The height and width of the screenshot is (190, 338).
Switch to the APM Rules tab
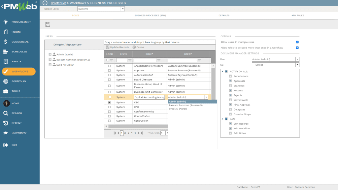pyautogui.click(x=298, y=16)
